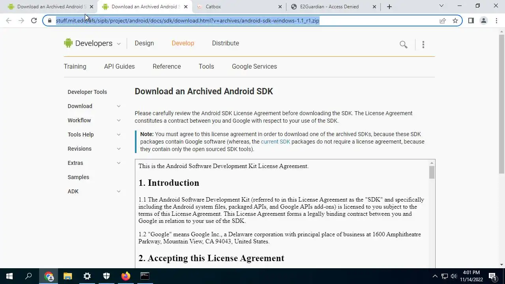Open Samples in the sidebar

[x=78, y=177]
